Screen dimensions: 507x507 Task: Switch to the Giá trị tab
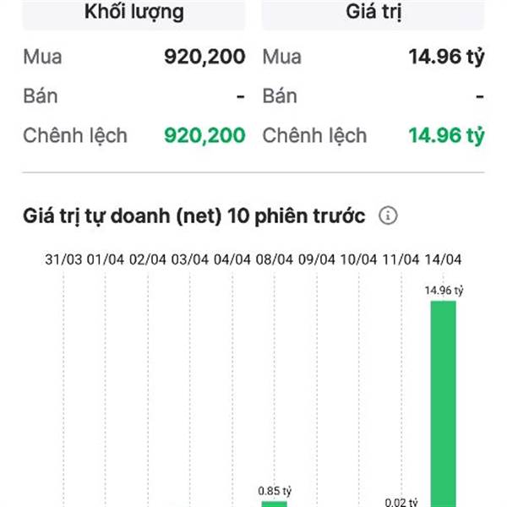373,14
